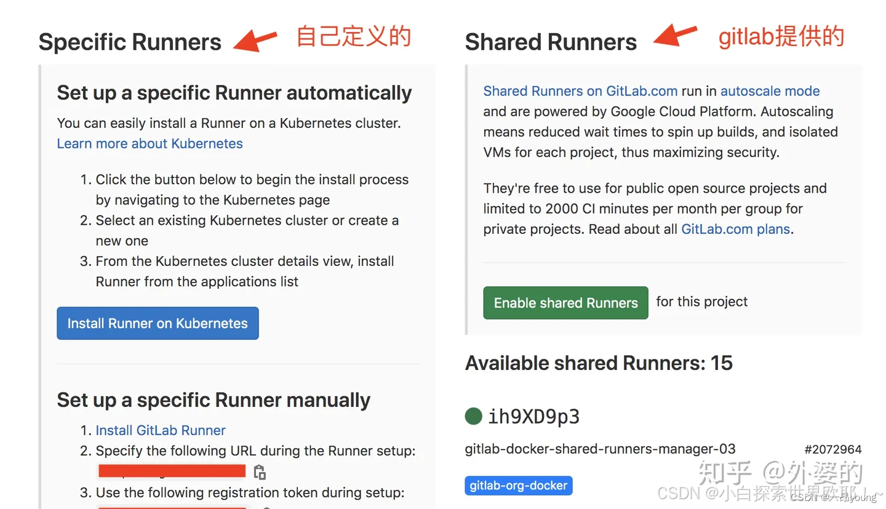Click the Specific Runners heading
This screenshot has width=886, height=509.
[130, 42]
